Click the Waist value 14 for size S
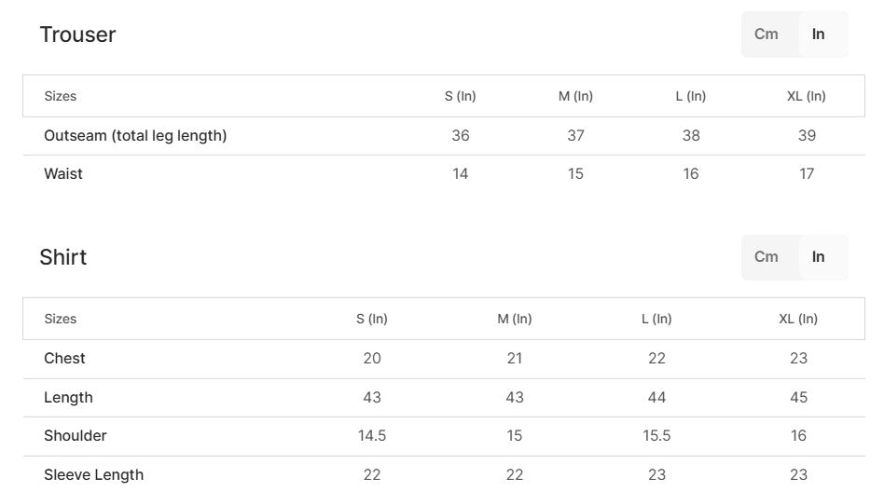This screenshot has width=884, height=492. (x=461, y=174)
